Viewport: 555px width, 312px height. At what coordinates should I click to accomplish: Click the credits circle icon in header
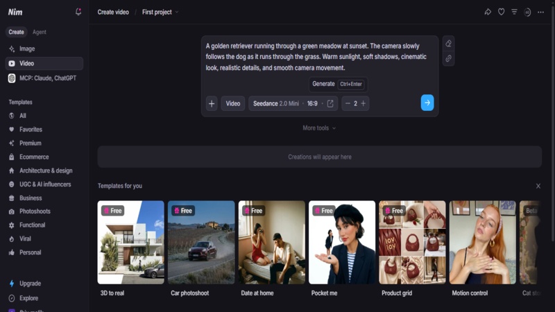click(527, 12)
